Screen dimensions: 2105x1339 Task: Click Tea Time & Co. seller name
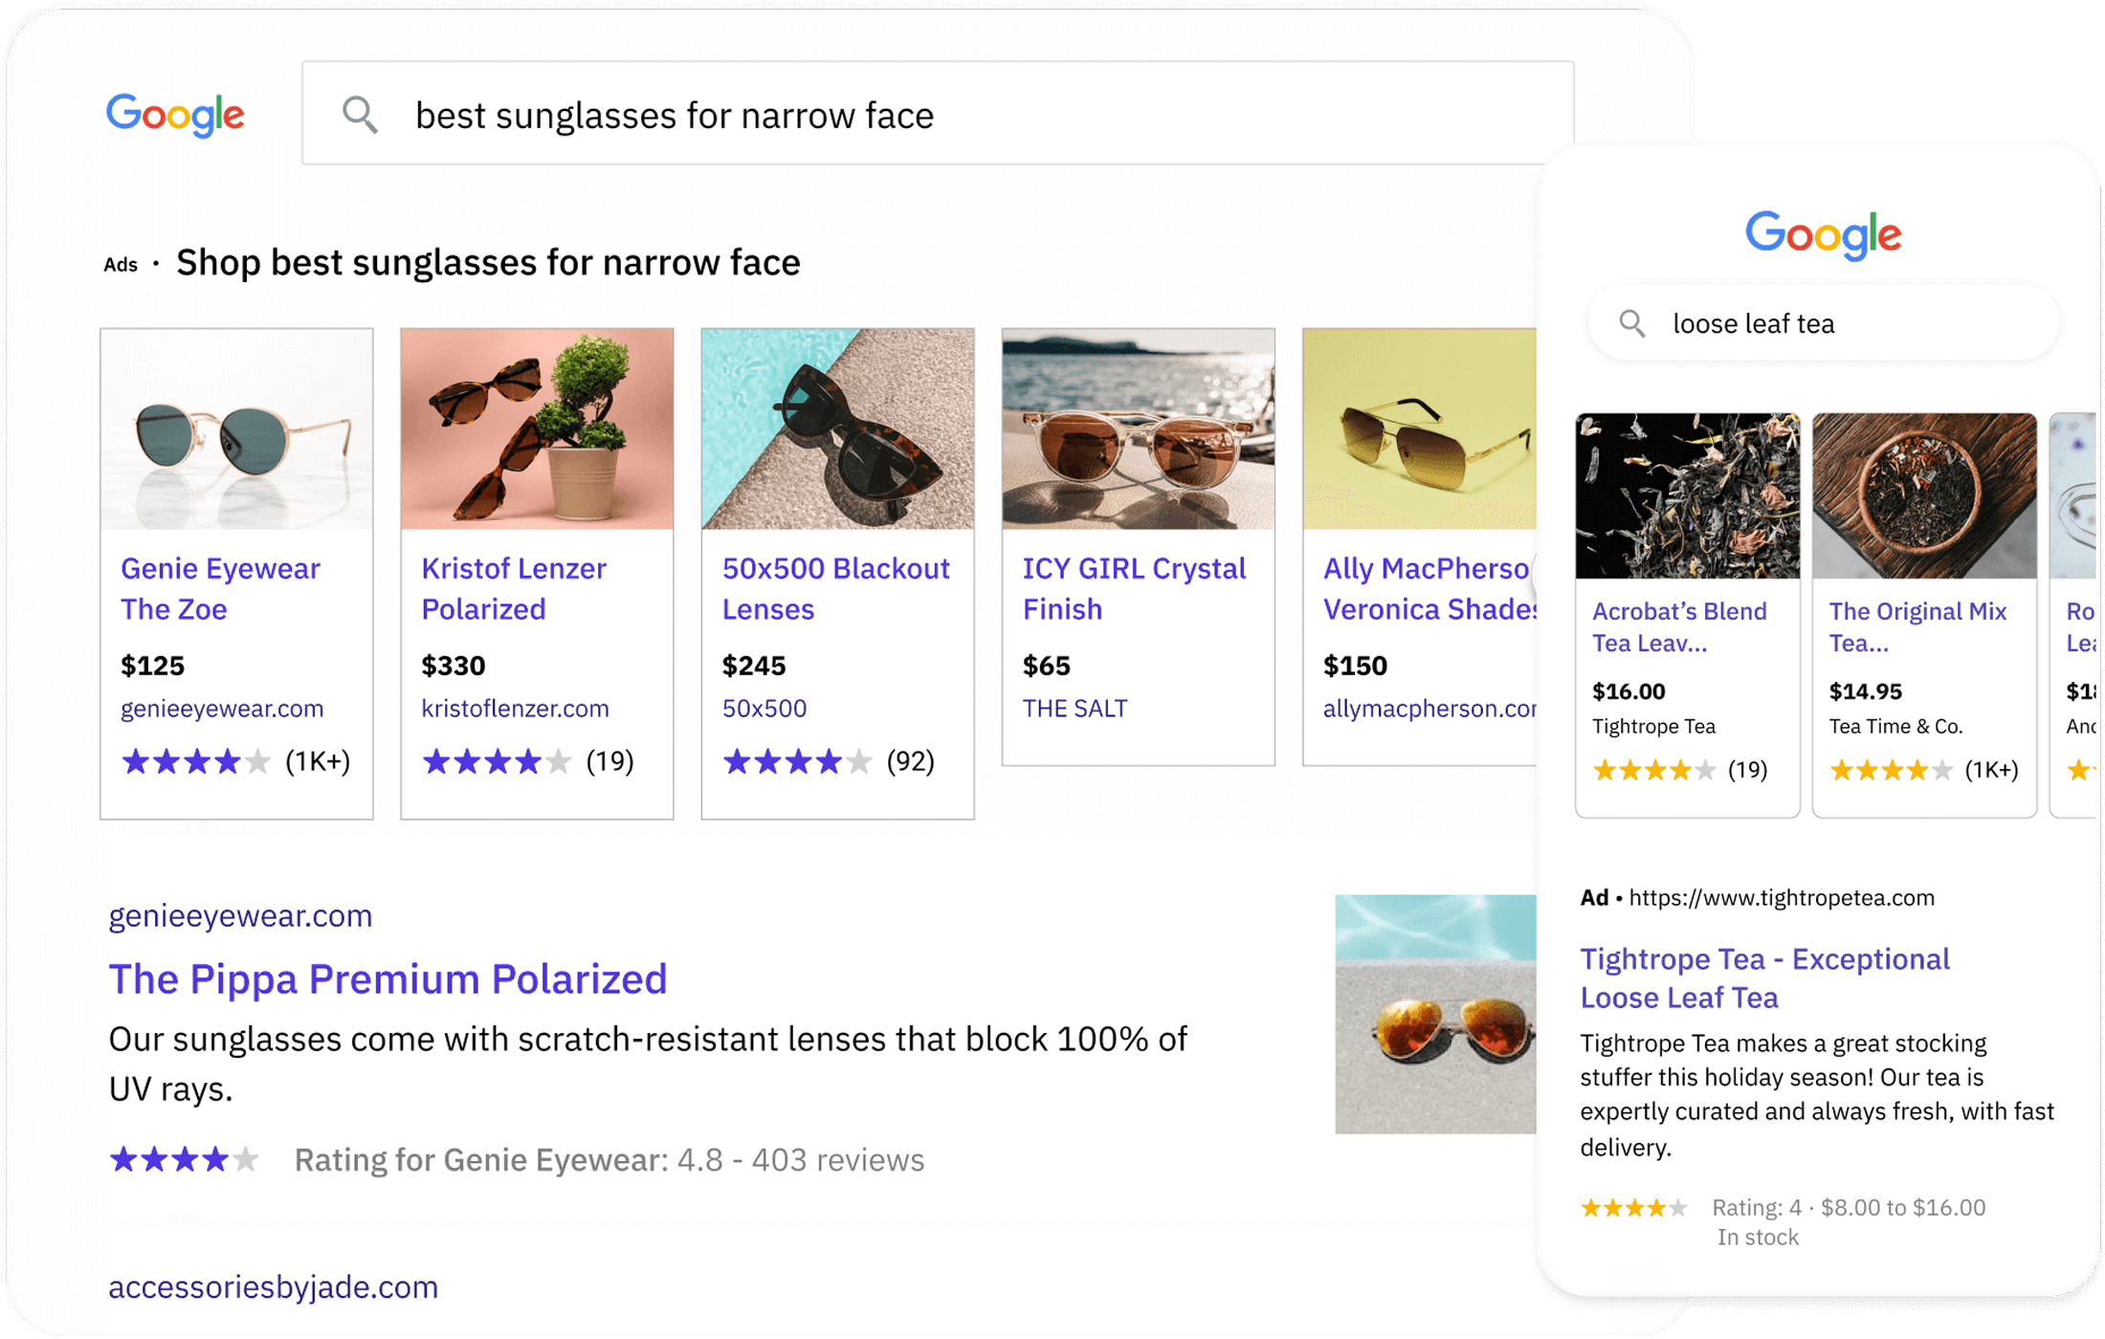pyautogui.click(x=1895, y=727)
